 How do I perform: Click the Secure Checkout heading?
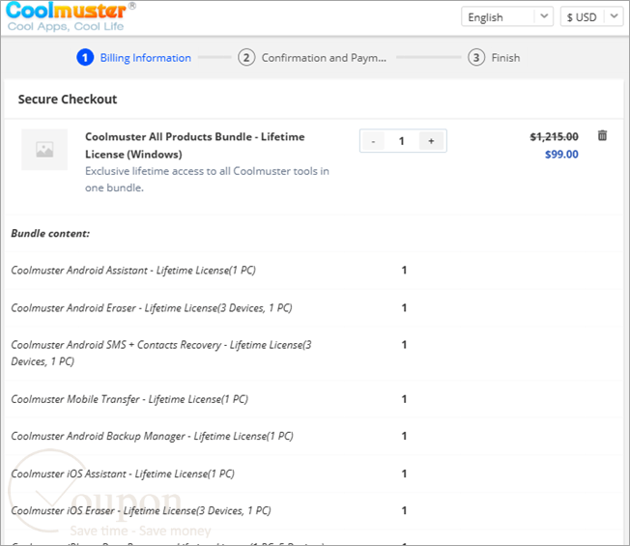pos(68,100)
